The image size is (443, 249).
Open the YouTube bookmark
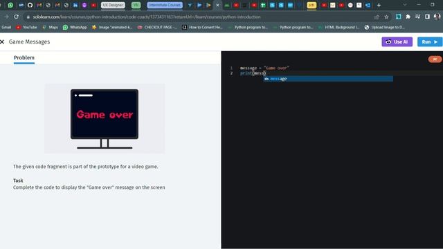tap(26, 28)
